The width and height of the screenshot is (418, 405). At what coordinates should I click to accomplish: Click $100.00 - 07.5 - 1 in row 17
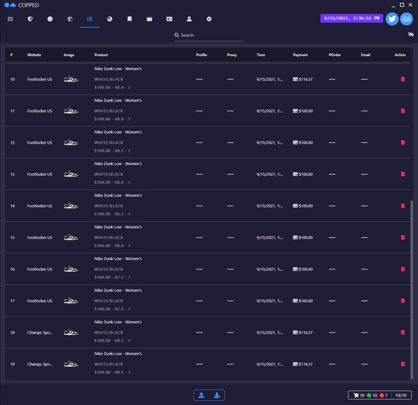(112, 309)
